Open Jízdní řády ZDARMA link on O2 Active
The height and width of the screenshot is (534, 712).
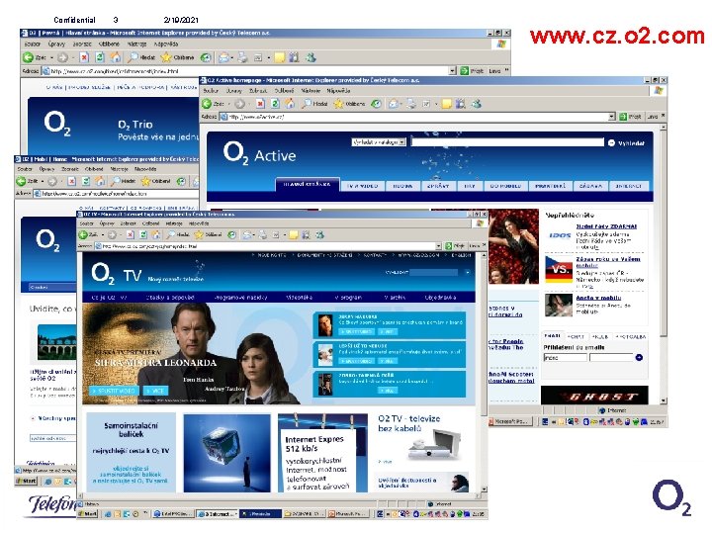(606, 226)
